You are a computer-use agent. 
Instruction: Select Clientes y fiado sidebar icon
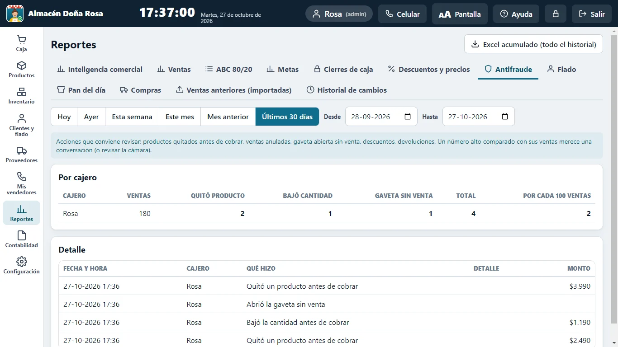[x=22, y=118]
